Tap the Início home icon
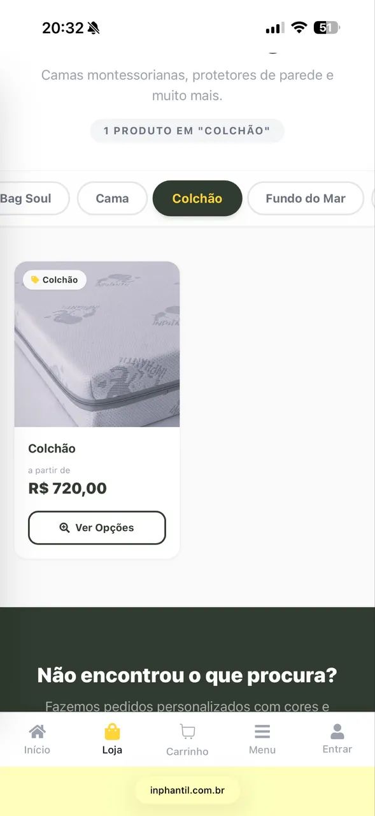 tap(38, 731)
